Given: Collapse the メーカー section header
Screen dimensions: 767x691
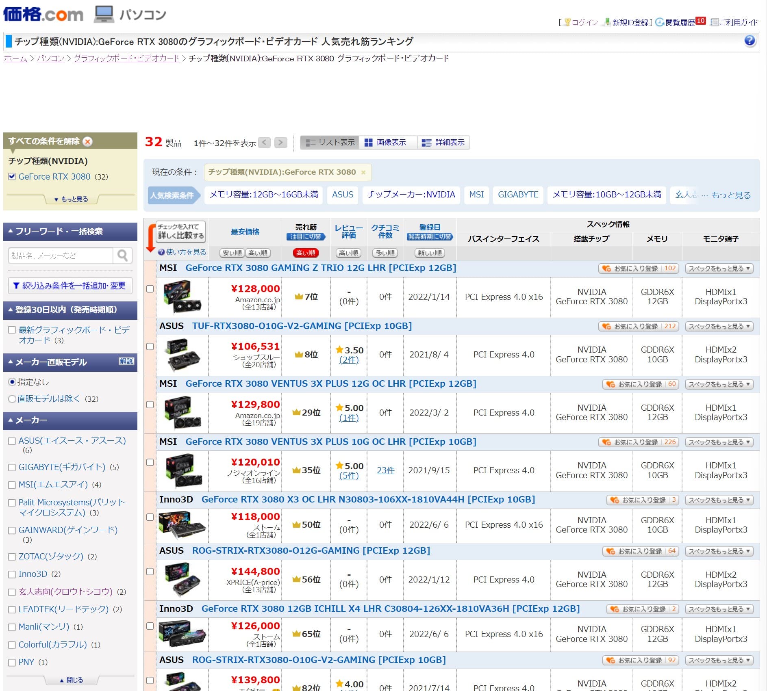Looking at the screenshot, I should [70, 421].
